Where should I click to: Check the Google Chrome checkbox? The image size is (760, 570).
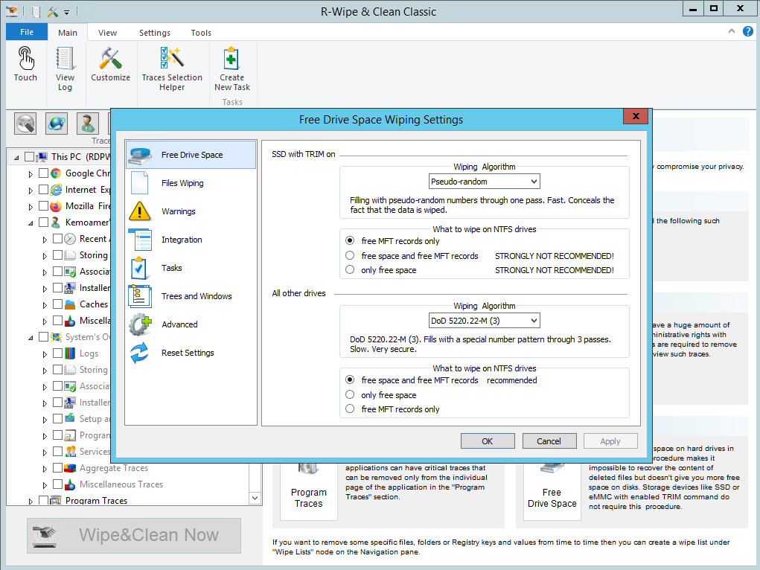(43, 173)
